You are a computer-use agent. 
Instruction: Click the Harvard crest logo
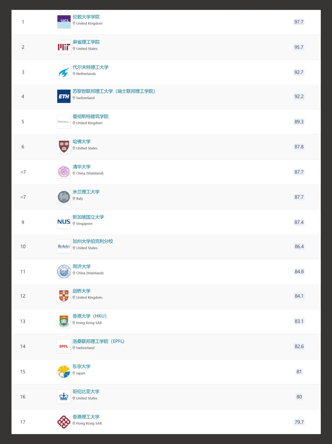pyautogui.click(x=64, y=147)
